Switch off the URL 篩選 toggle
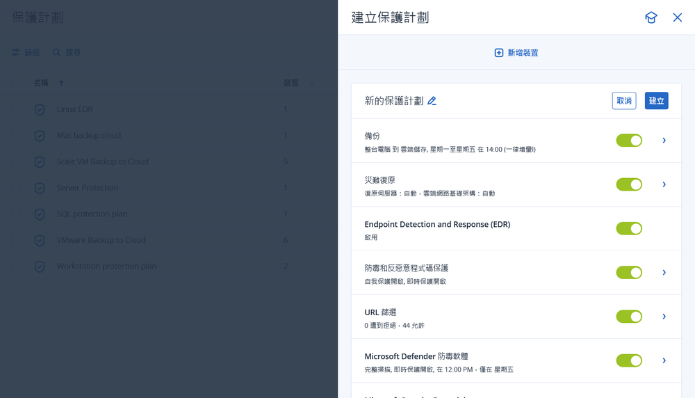Viewport: 695px width, 398px height. [629, 317]
